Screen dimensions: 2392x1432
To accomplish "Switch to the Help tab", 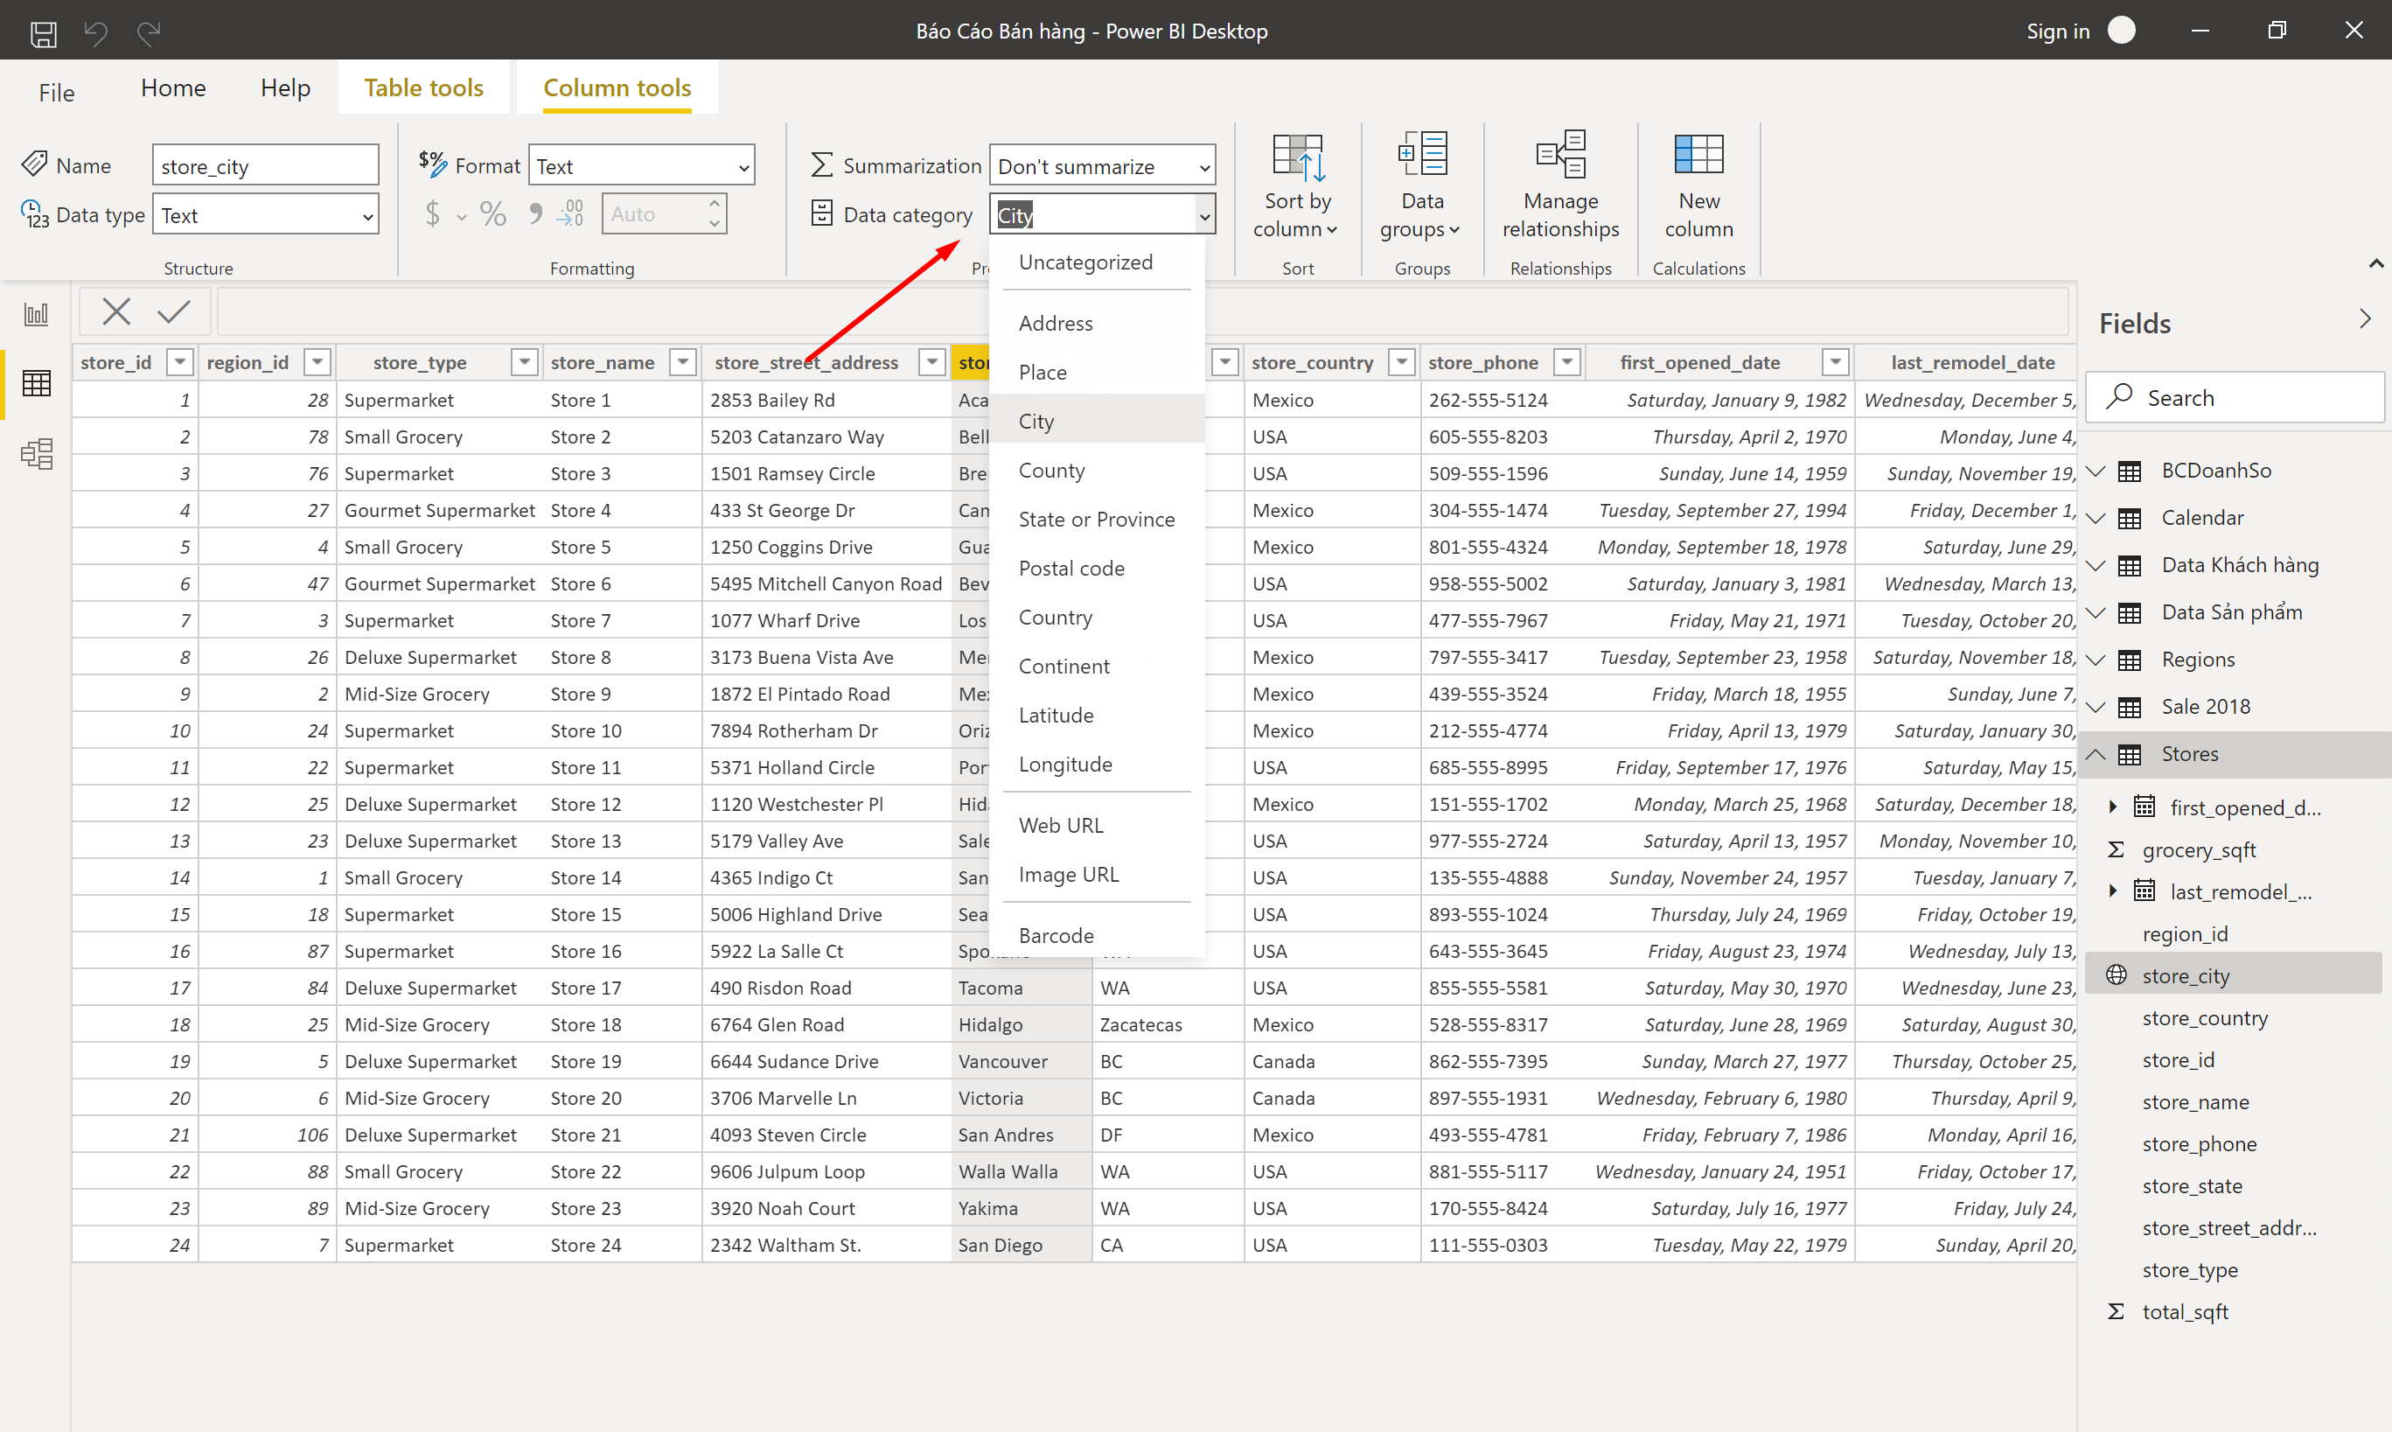I will [x=285, y=87].
